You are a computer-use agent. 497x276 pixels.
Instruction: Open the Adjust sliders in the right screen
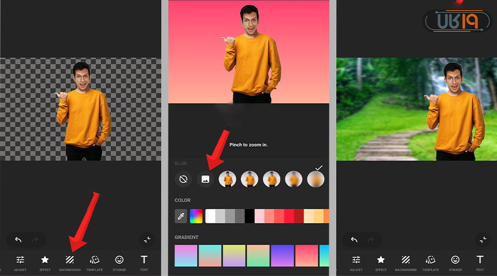(x=356, y=261)
